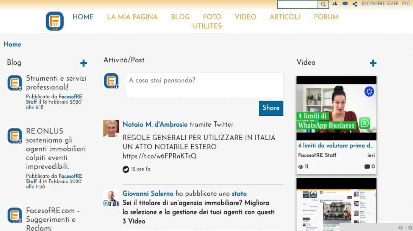
Task: Click your avatar next to the status box
Action: coord(111,81)
